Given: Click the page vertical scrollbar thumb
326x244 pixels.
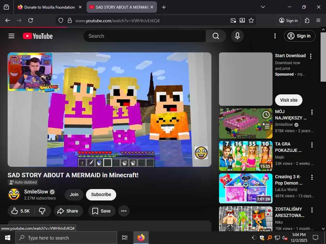Looking at the screenshot, I should pos(323,57).
